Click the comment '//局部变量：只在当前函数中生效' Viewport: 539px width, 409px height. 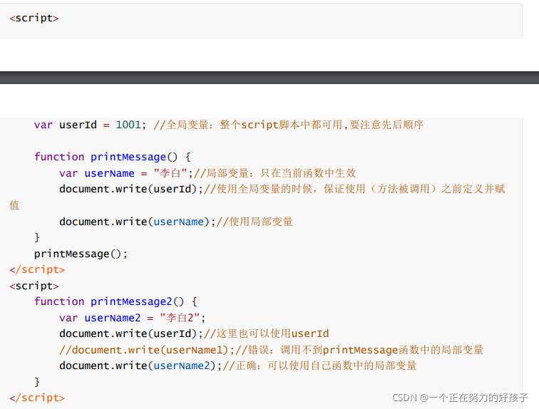click(274, 173)
